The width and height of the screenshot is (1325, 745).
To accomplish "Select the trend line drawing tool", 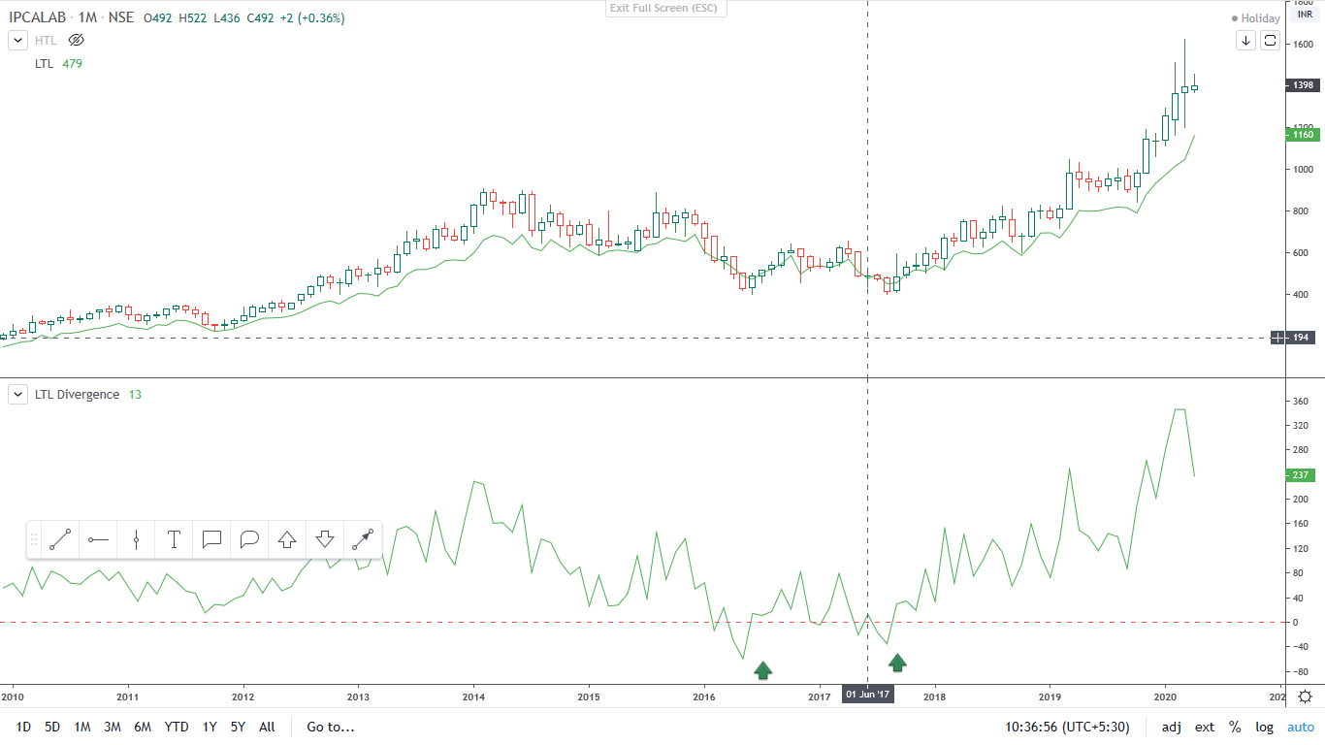I will click(x=60, y=539).
